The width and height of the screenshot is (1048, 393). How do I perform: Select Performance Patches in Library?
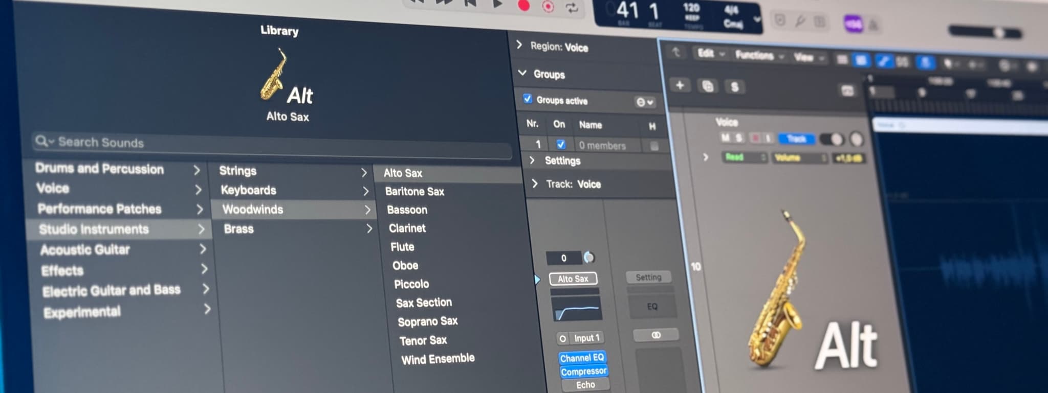point(118,209)
